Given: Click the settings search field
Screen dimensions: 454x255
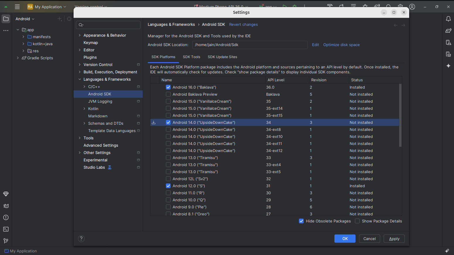Looking at the screenshot, I should [108, 25].
